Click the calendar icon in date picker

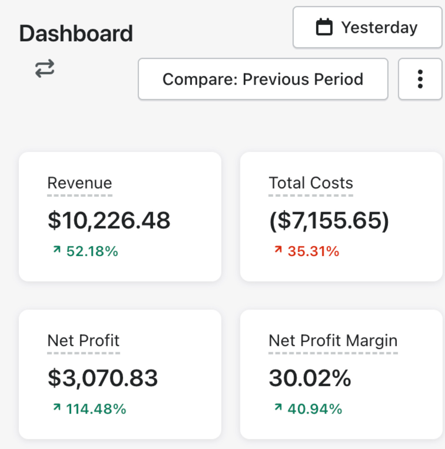tap(324, 27)
